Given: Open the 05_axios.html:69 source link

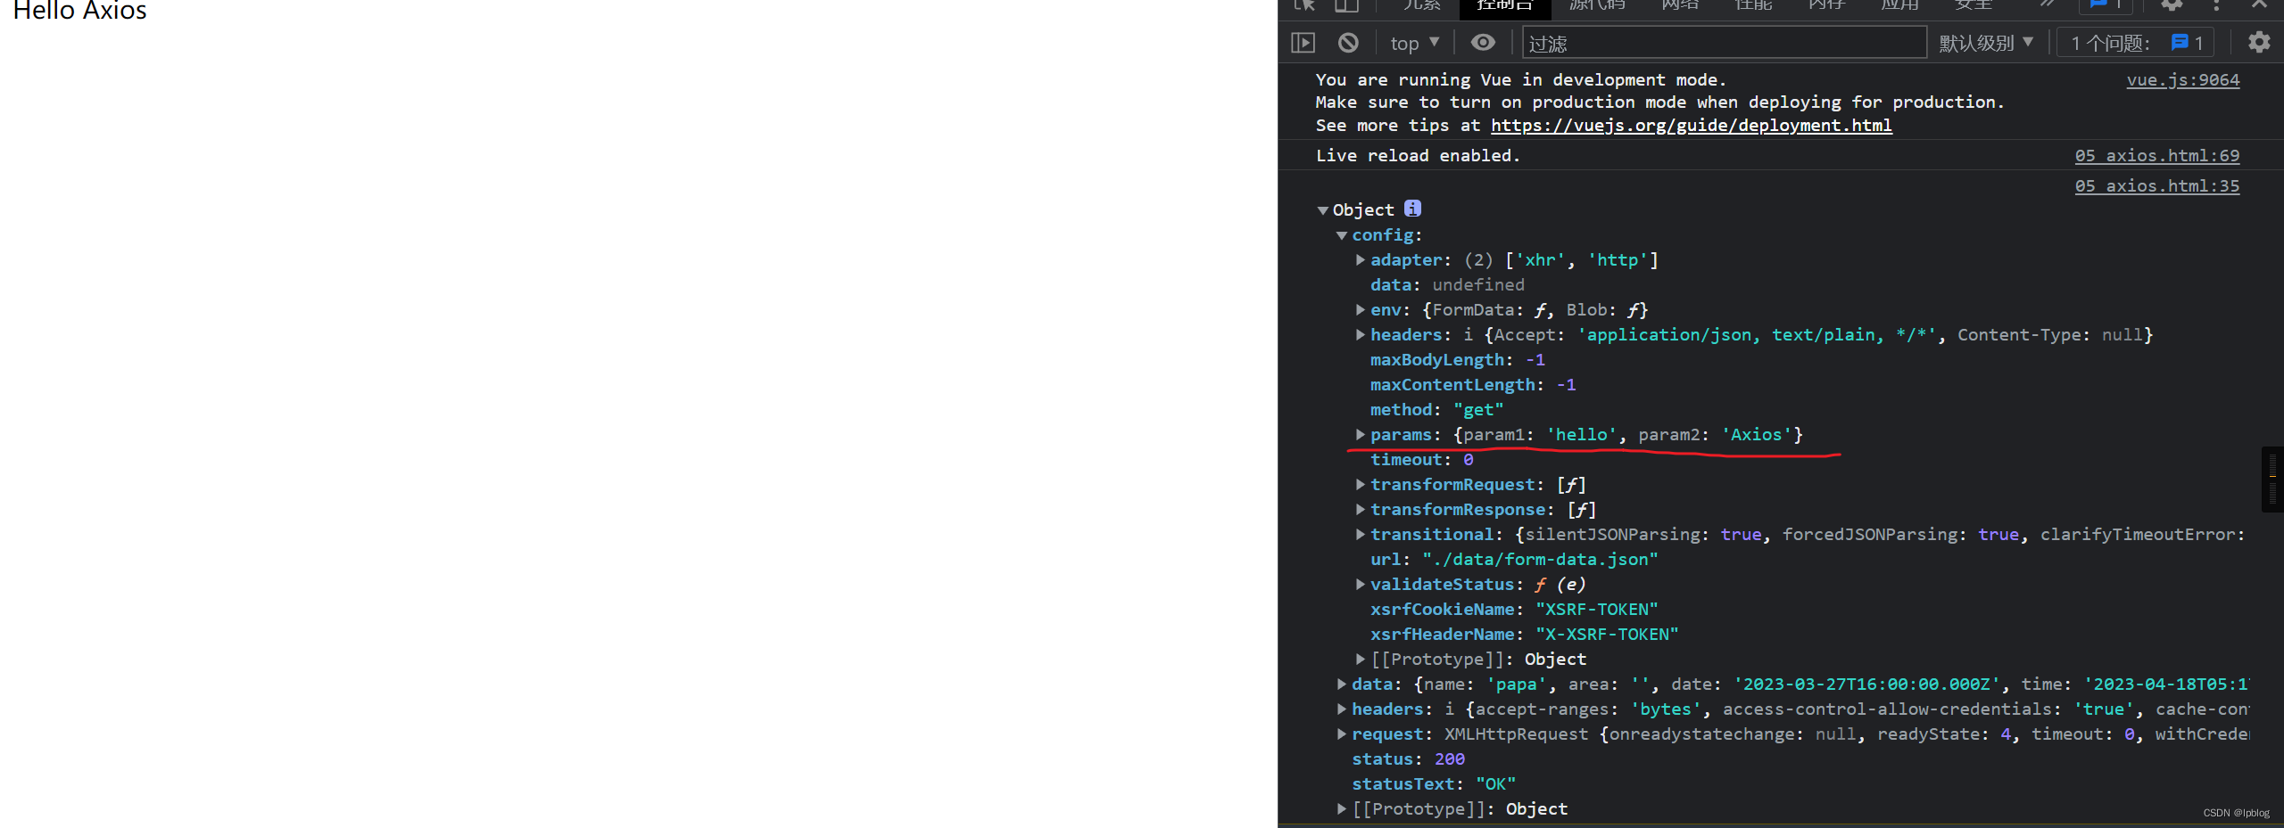Looking at the screenshot, I should pyautogui.click(x=2156, y=155).
